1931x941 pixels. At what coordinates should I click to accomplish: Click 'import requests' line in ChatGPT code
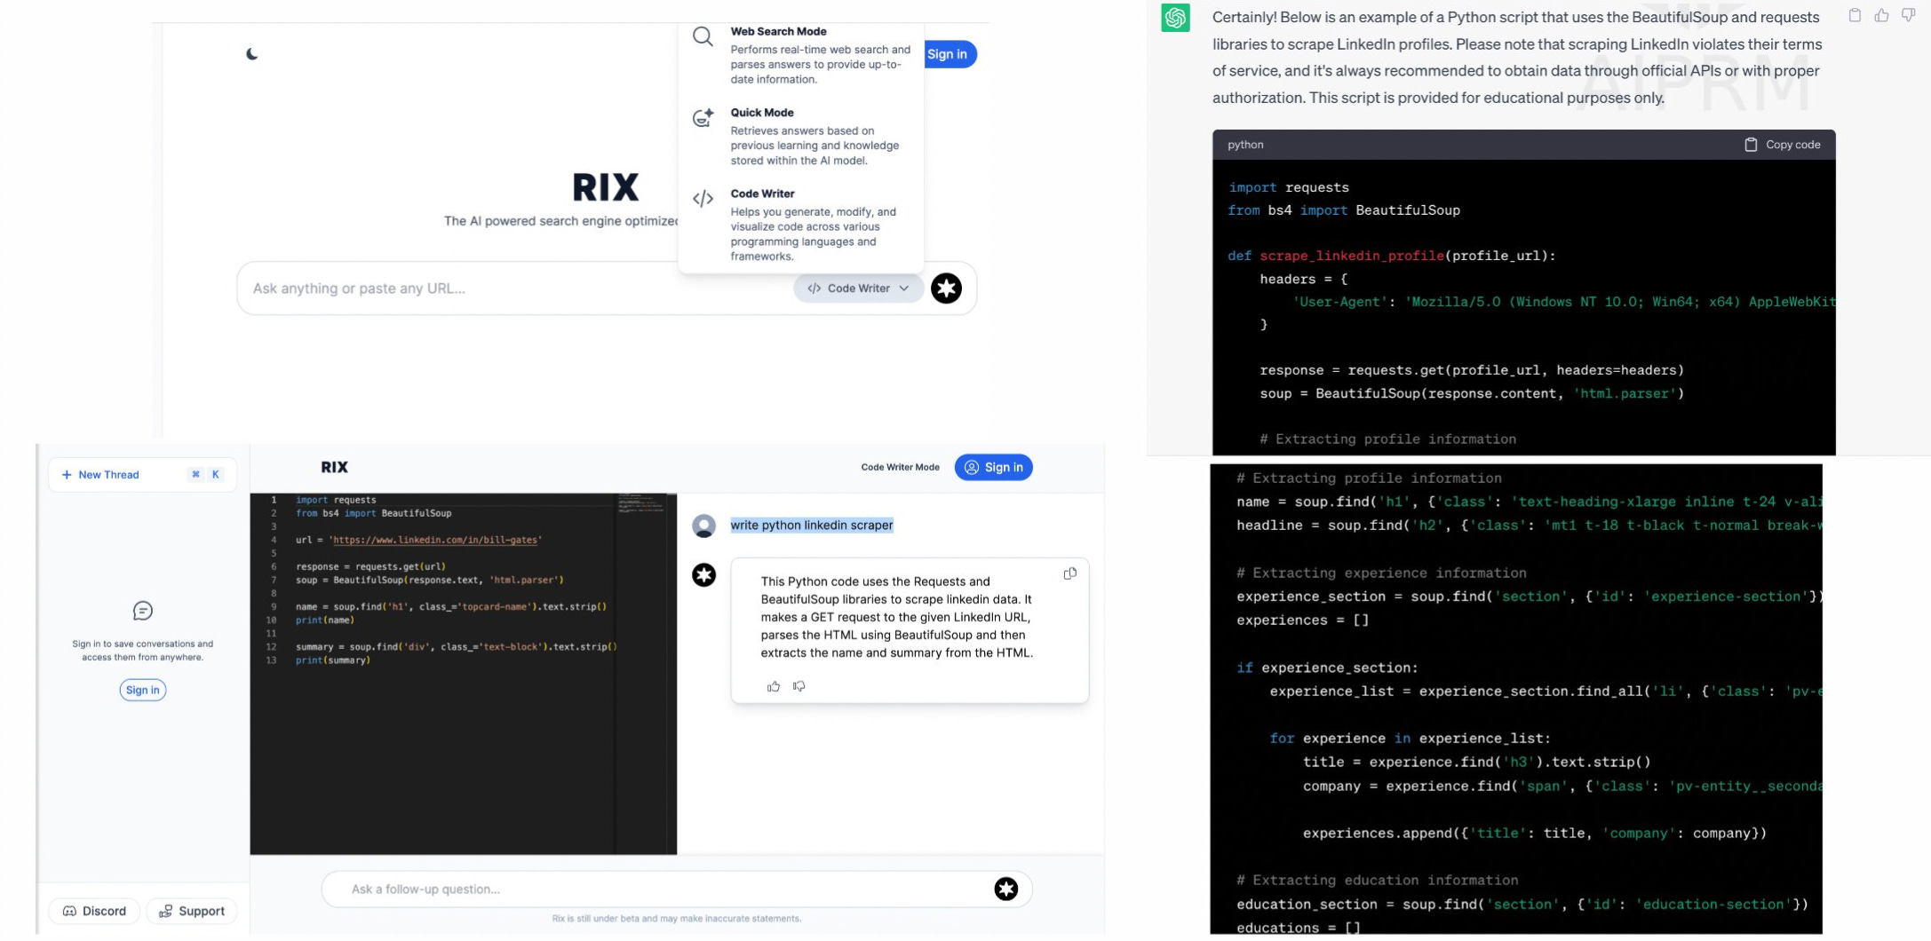click(x=1289, y=187)
